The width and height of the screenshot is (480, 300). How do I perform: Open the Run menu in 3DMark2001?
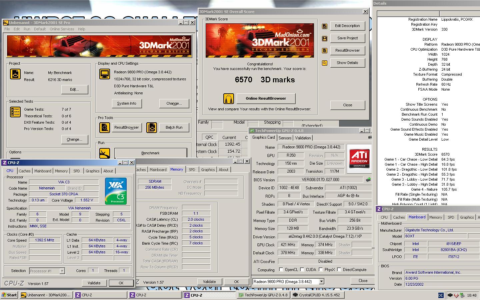[27, 29]
